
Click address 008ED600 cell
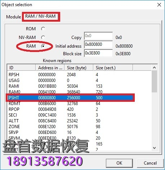[47, 132]
